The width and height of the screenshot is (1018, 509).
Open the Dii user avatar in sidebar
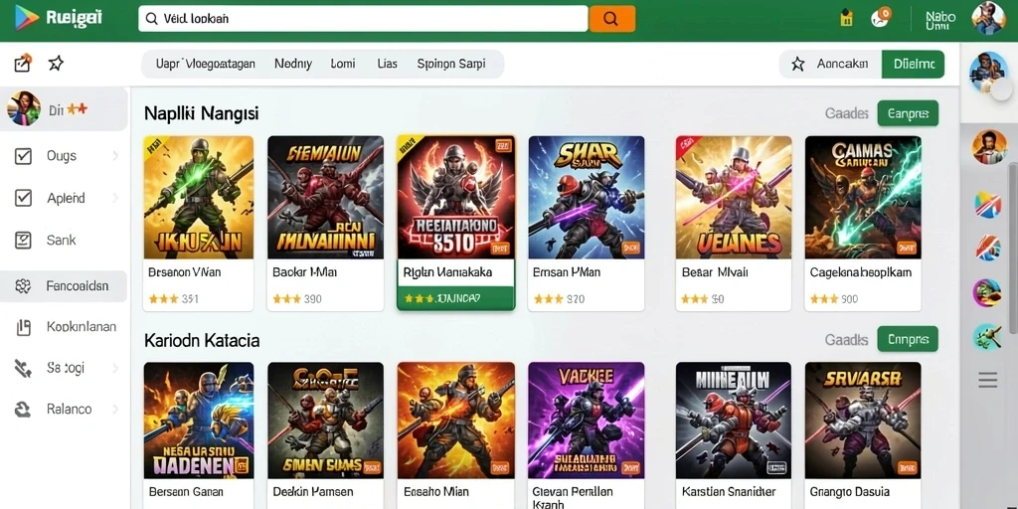[x=24, y=108]
